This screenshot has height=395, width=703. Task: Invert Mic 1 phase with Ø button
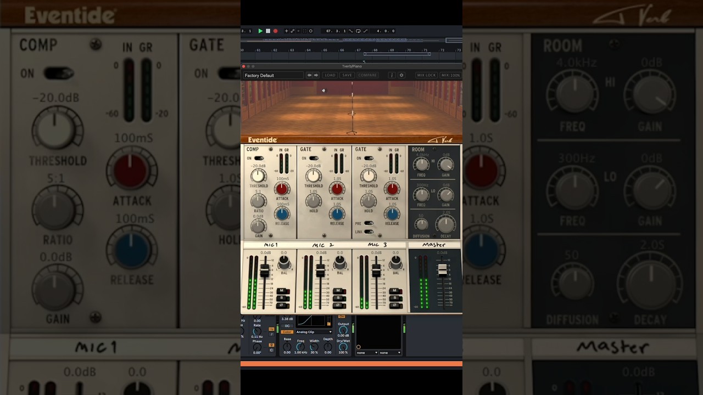pos(283,305)
